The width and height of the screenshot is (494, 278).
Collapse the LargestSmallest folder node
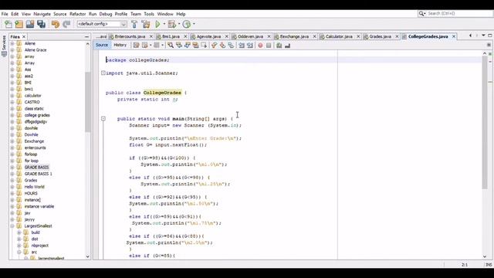tap(12, 226)
